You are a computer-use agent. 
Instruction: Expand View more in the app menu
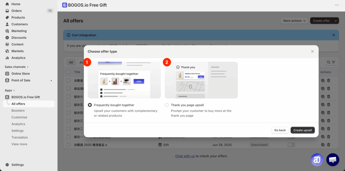[19, 144]
